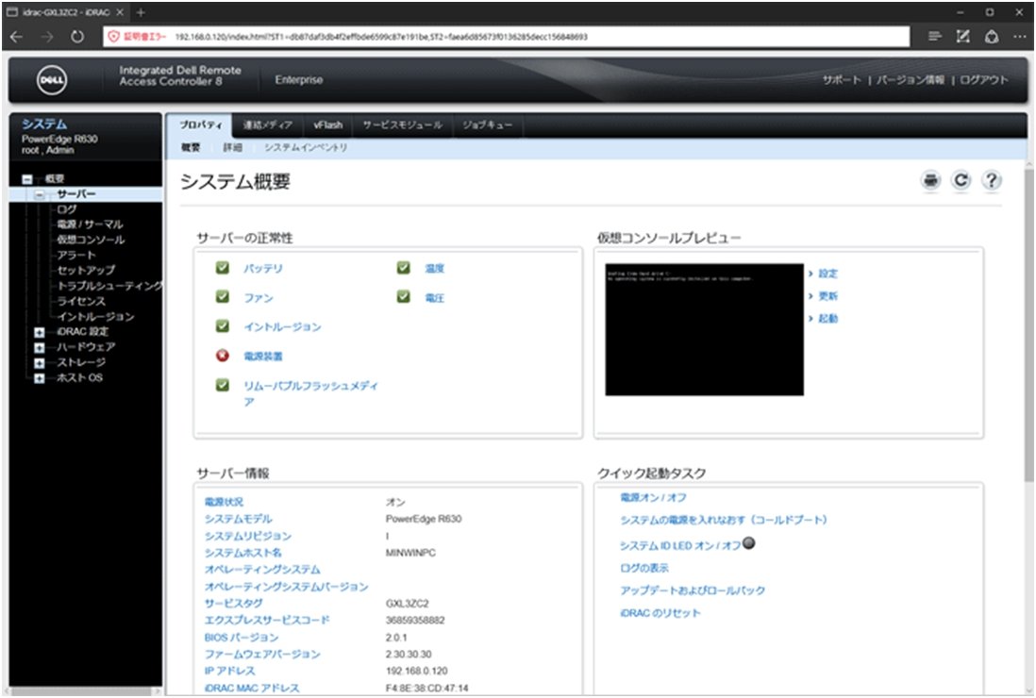Click the page vertical scrollbar
Screen dimensions: 1036x698
point(1028,324)
